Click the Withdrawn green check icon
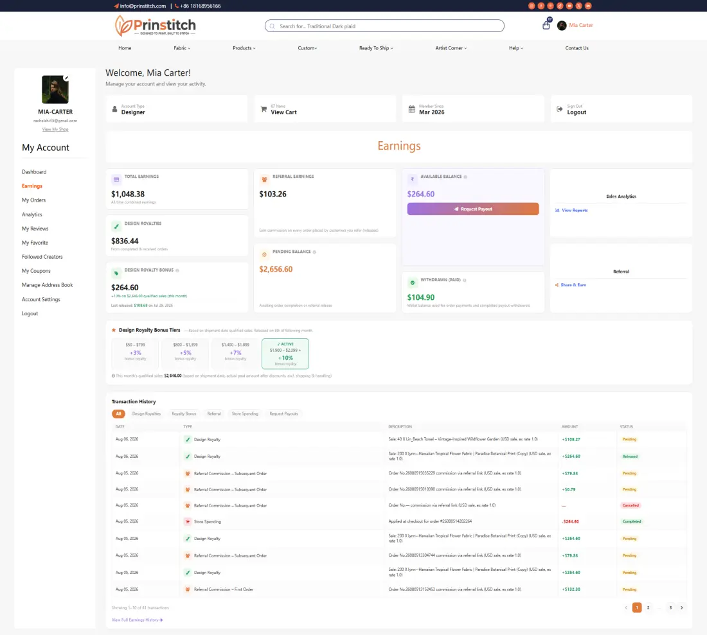 pos(412,283)
